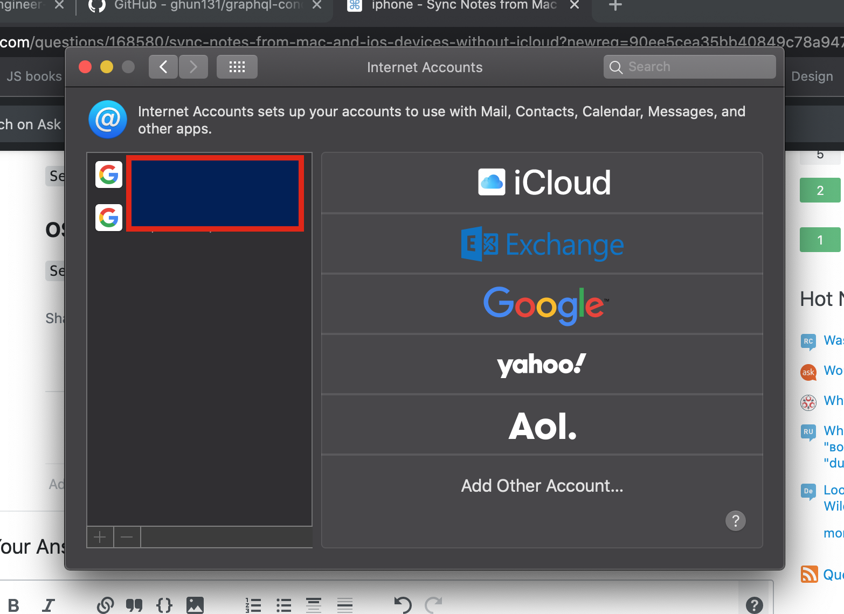Redo in the answer editor
Viewport: 844px width, 614px height.
click(433, 605)
